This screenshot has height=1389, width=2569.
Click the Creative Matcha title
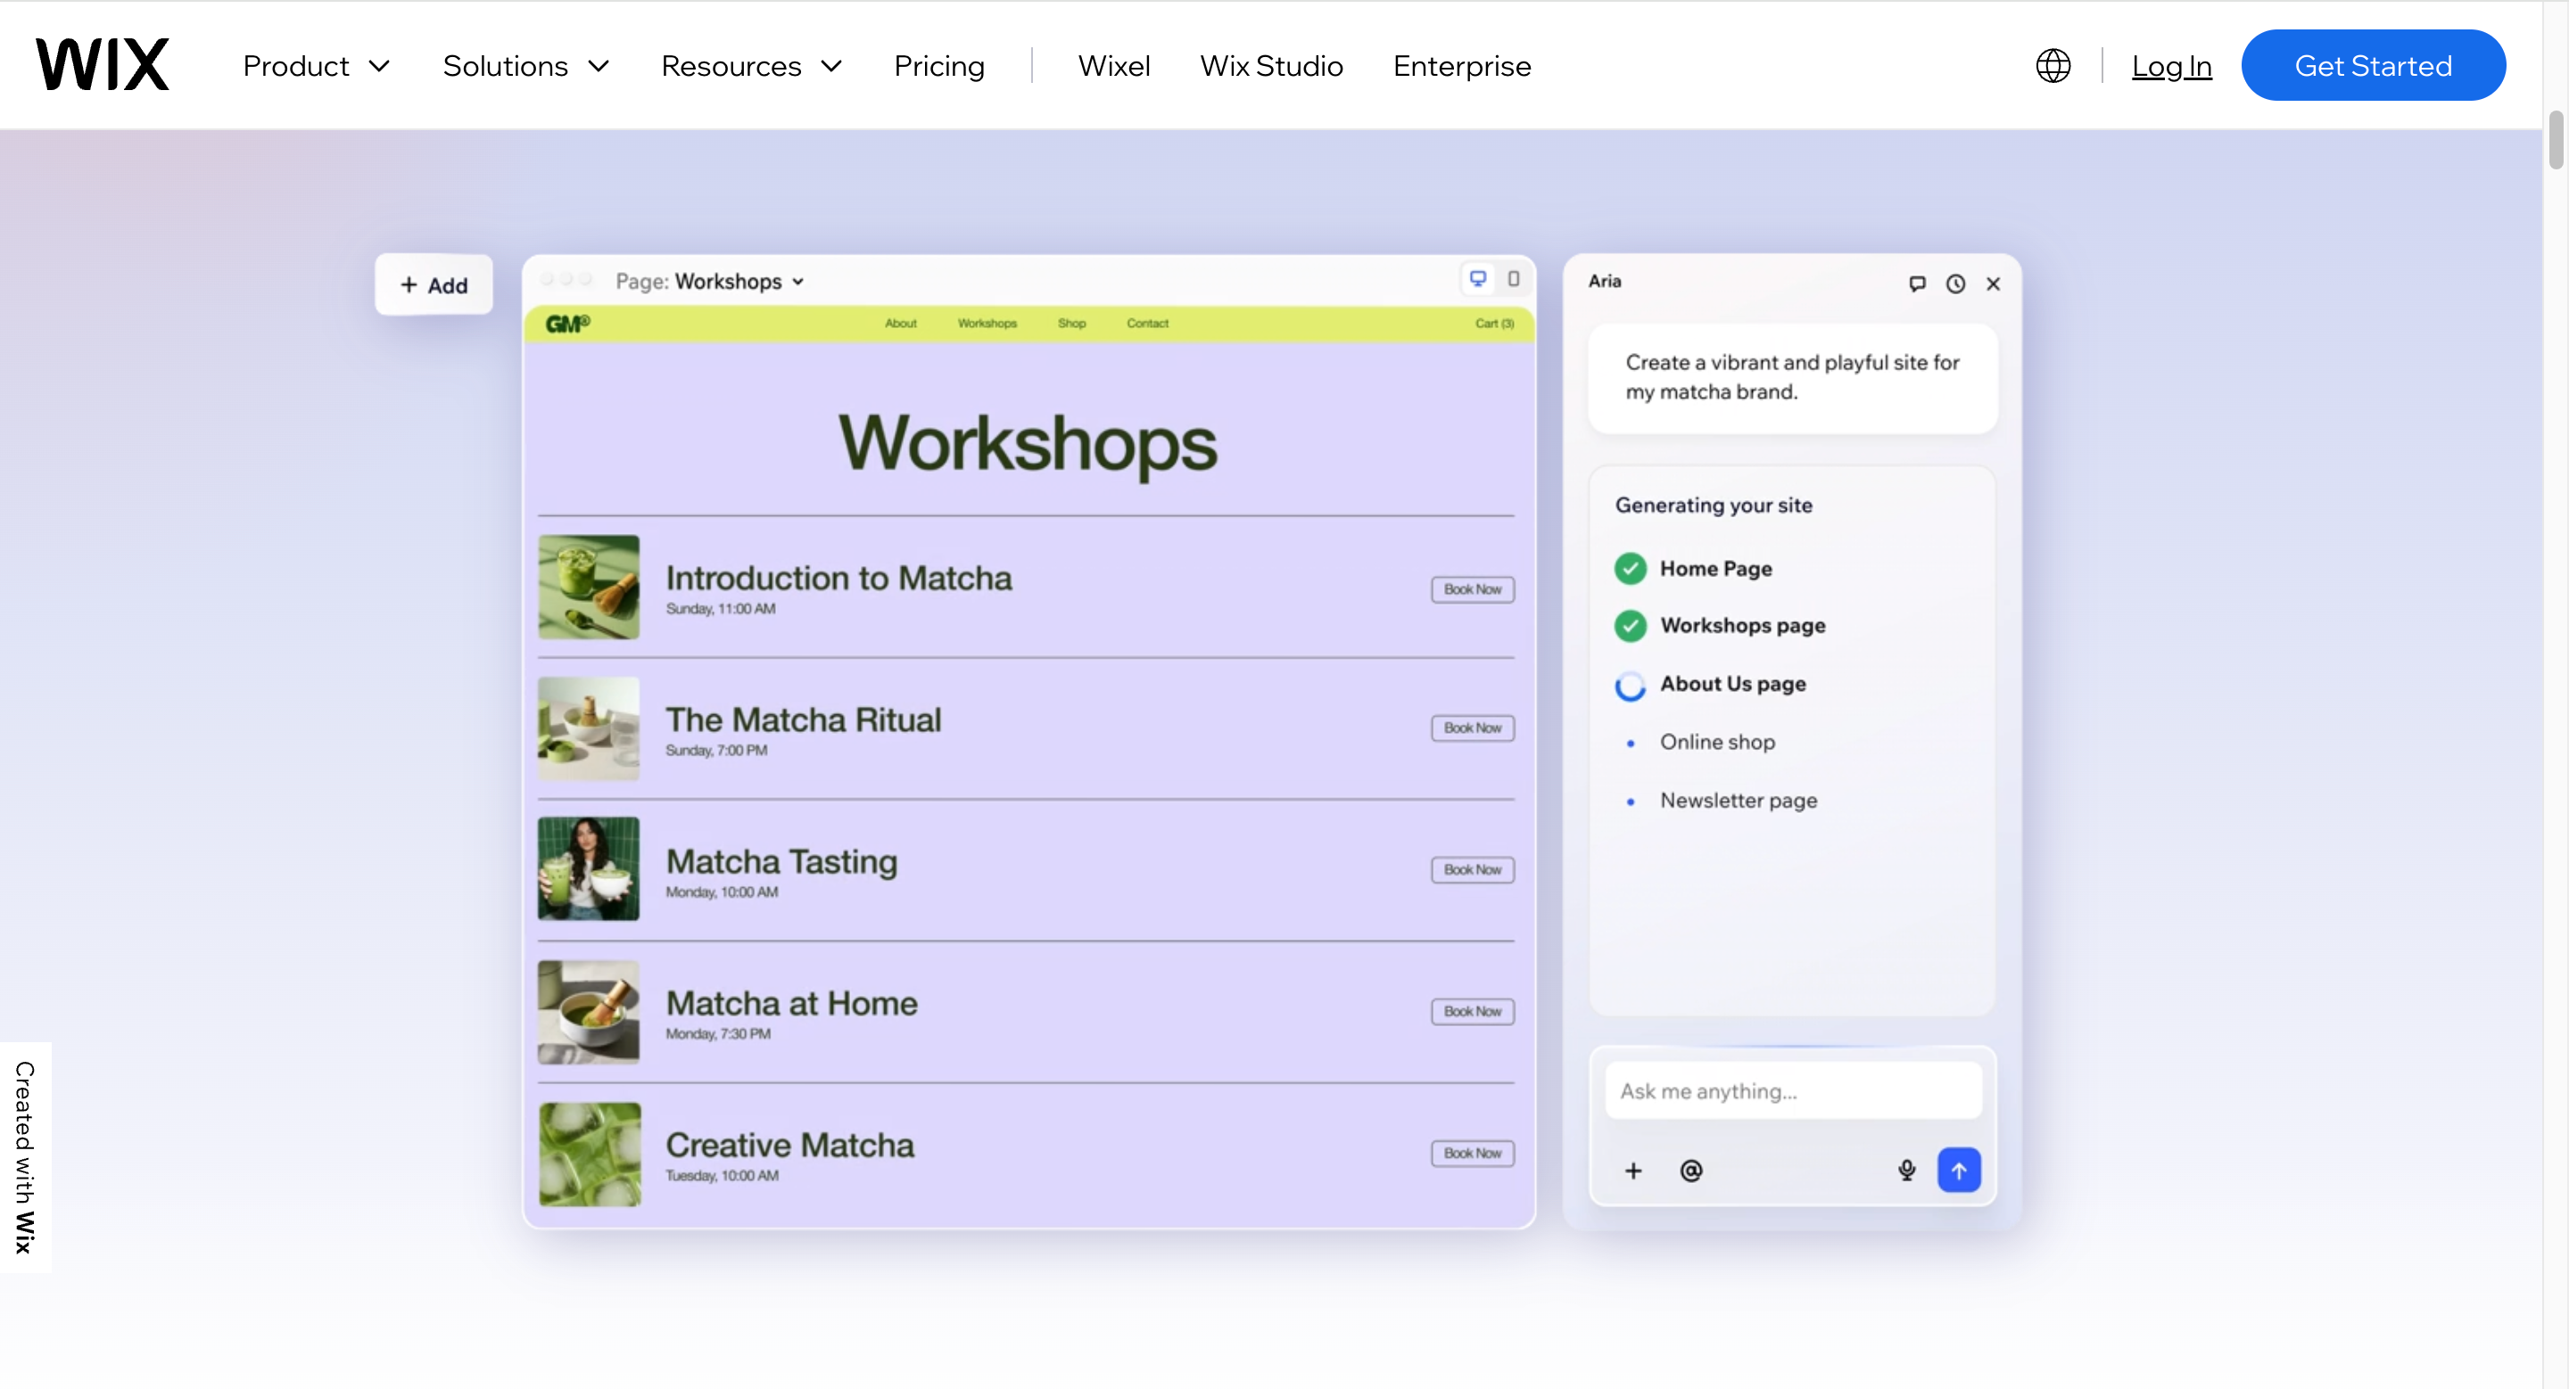pyautogui.click(x=789, y=1145)
